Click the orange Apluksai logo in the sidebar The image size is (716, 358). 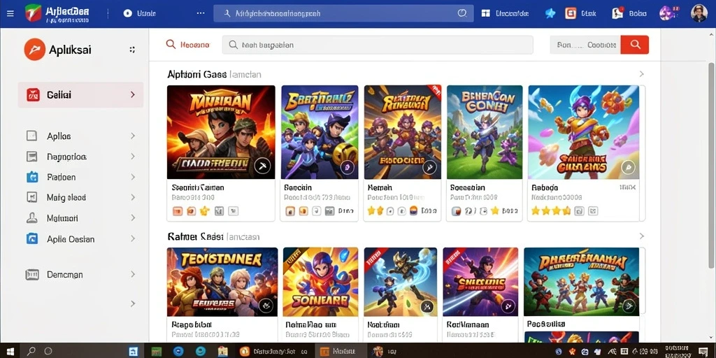tap(35, 50)
